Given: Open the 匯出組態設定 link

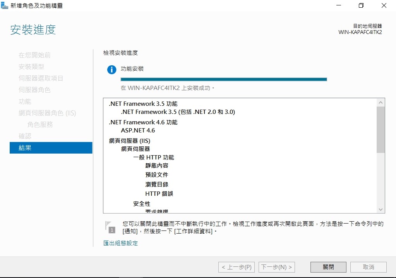Looking at the screenshot, I should tap(120, 243).
